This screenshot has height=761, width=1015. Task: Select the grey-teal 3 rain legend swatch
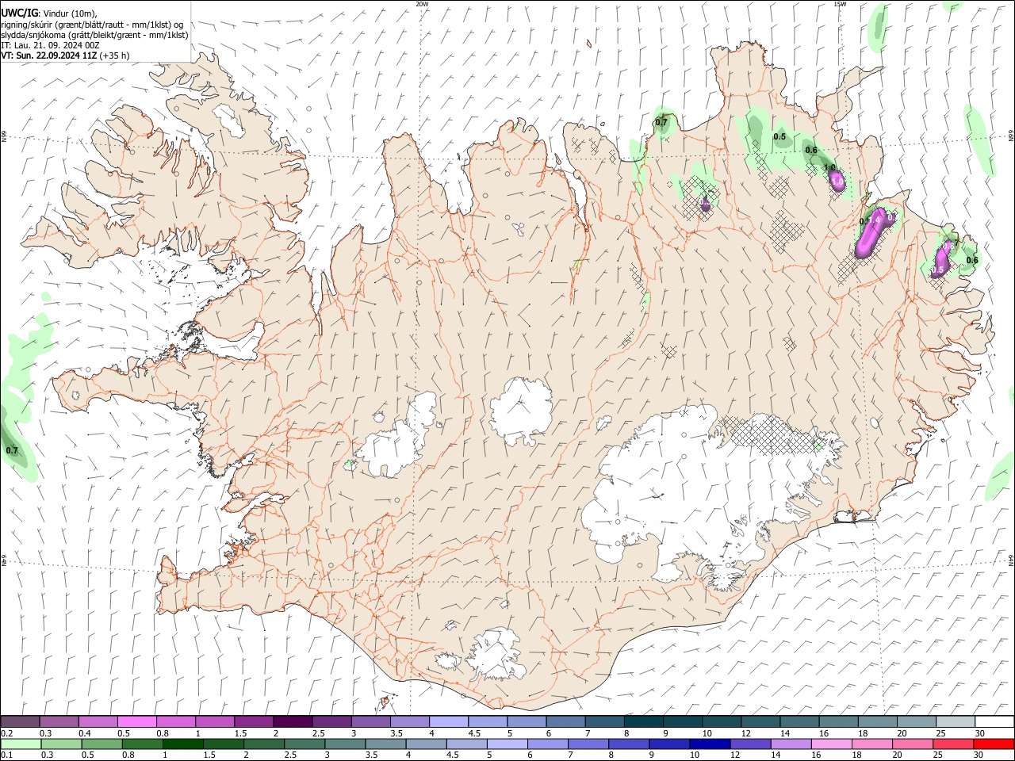point(345,744)
